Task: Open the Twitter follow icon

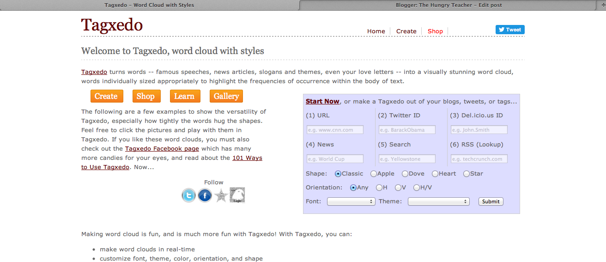Action: (x=188, y=195)
